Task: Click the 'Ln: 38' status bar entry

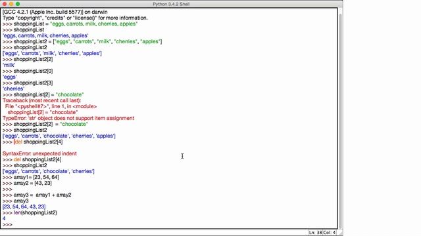Action: point(315,233)
